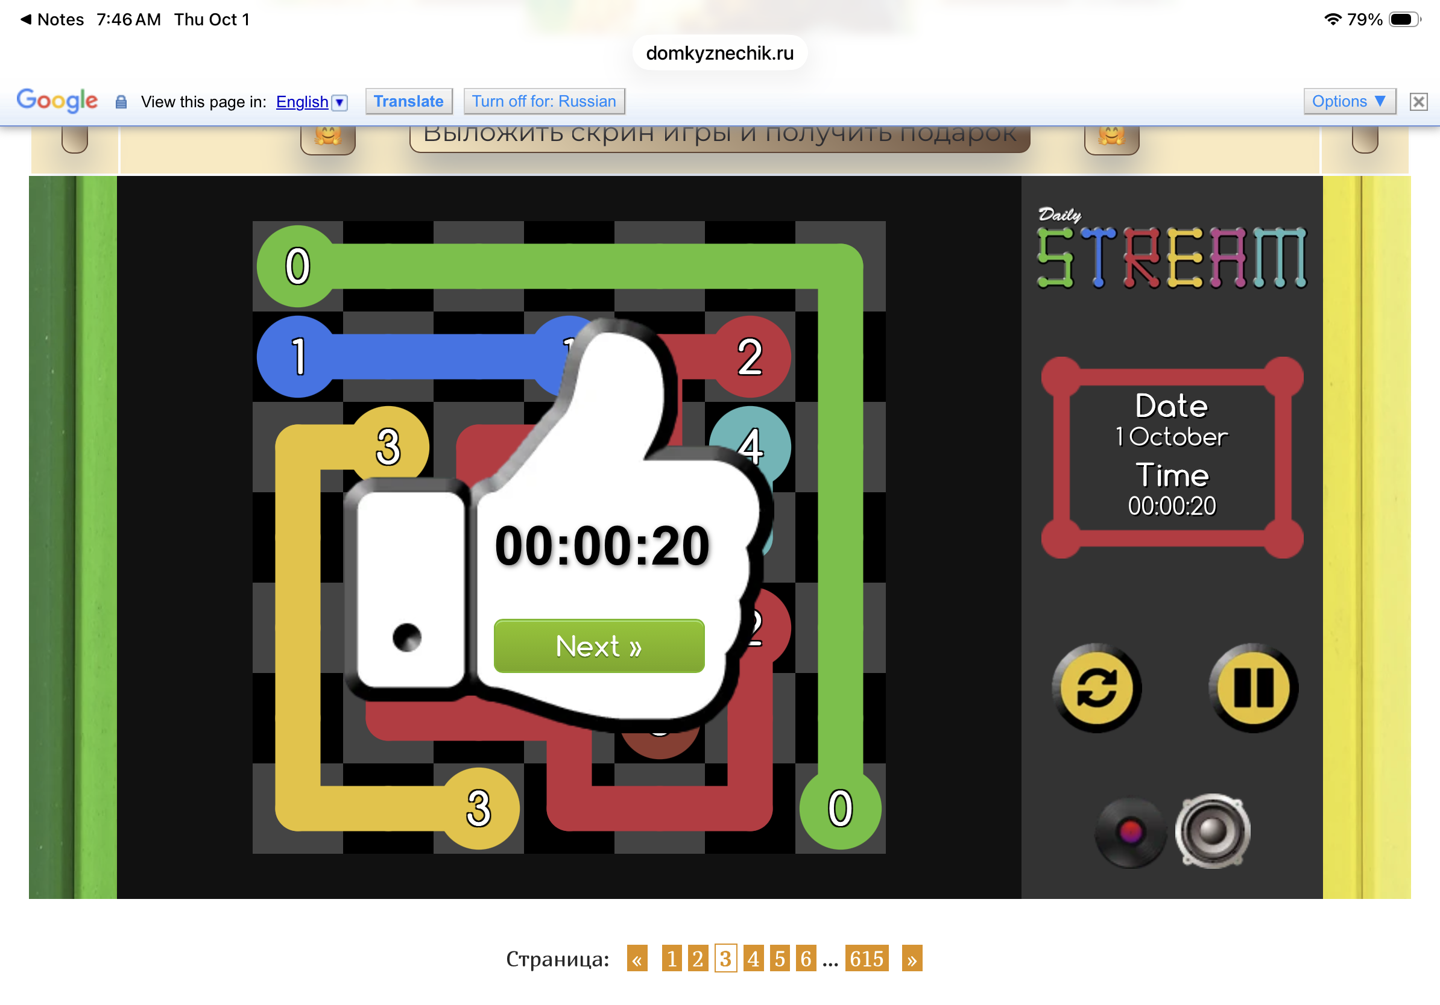Click the Translate button
Image resolution: width=1440 pixels, height=1005 pixels.
(408, 101)
